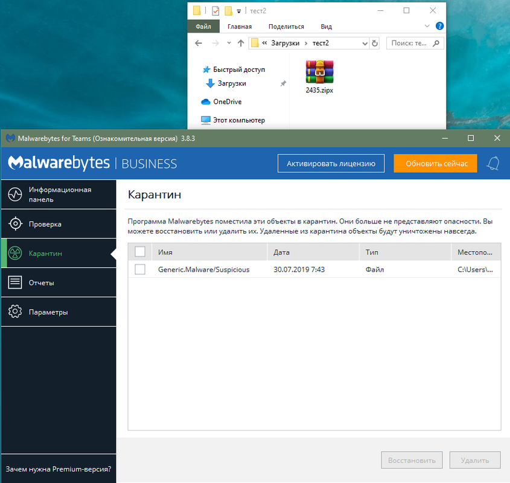Viewport: 510px width, 483px height.
Task: Click the reports list icon beside Отчеты
Action: (15, 282)
